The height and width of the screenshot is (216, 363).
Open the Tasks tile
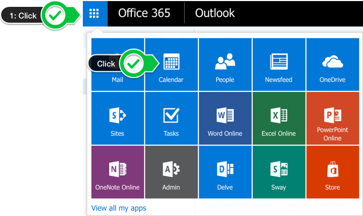(x=171, y=118)
